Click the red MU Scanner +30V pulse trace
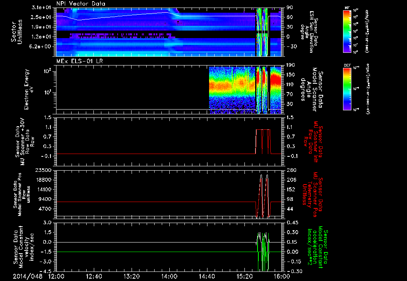Screen dimensions: 407x281 [263, 141]
